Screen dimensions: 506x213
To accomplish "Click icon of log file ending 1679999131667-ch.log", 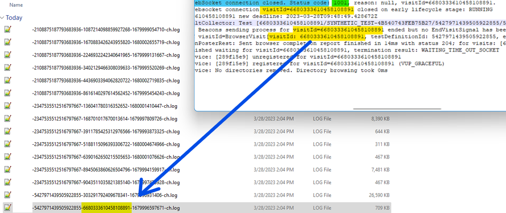I will tap(8, 55).
